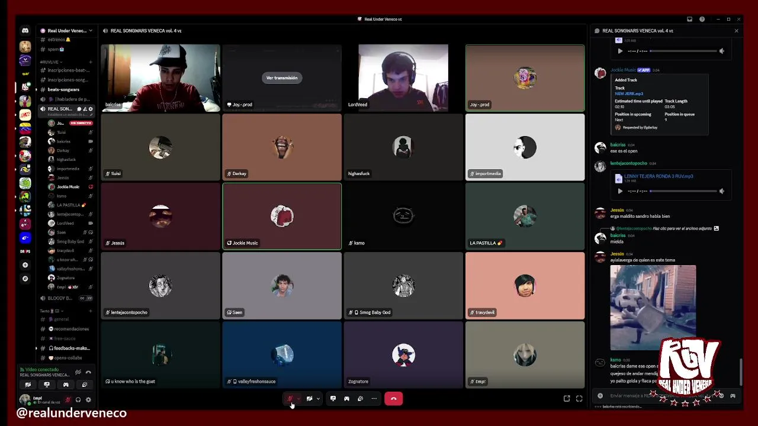The image size is (758, 426).
Task: Toggle mute mic in the user panel
Action: (x=68, y=400)
